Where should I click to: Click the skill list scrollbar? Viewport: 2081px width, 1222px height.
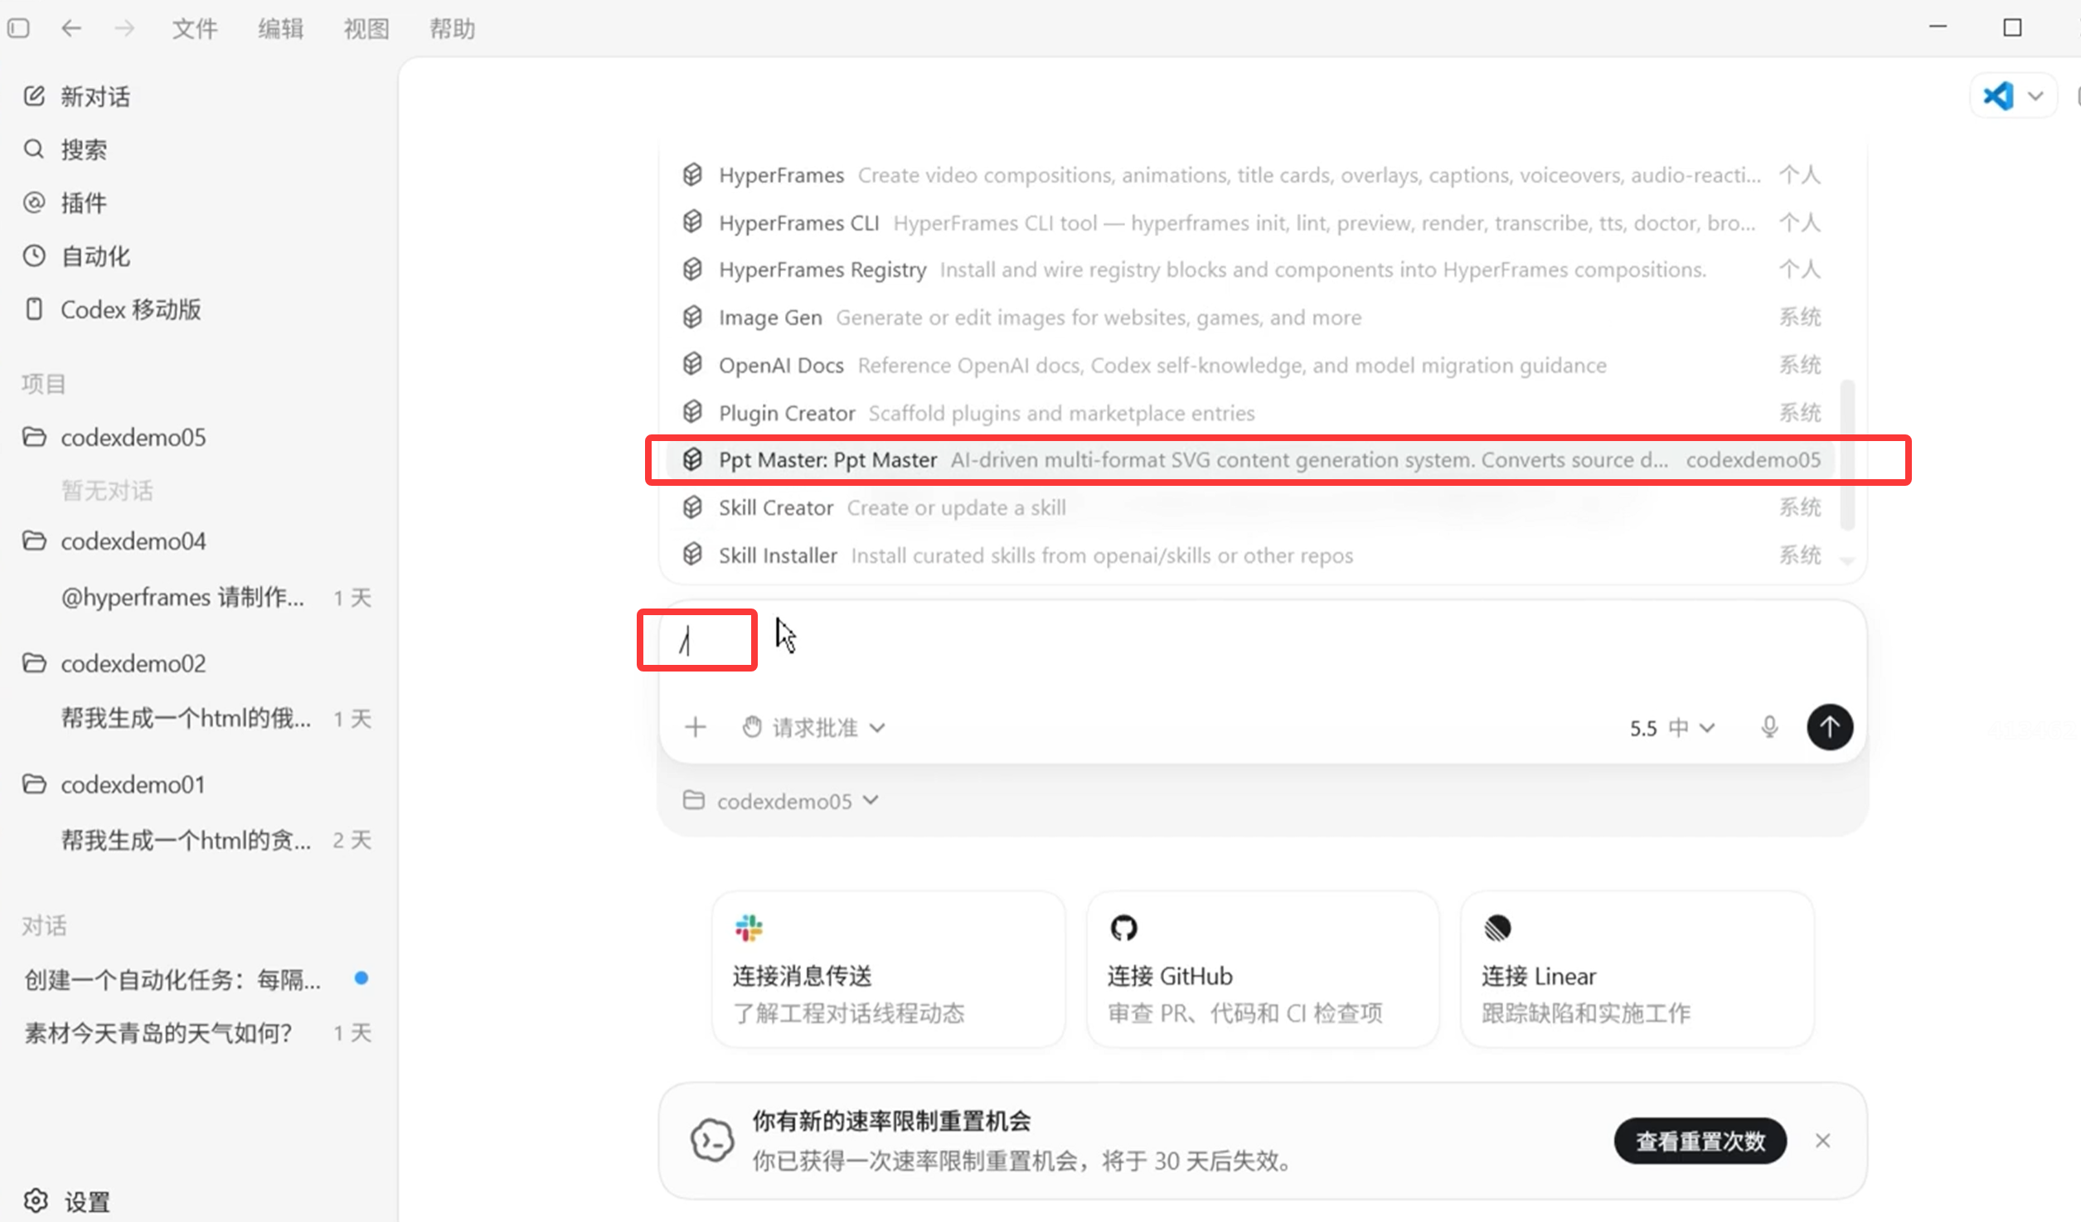(1847, 454)
